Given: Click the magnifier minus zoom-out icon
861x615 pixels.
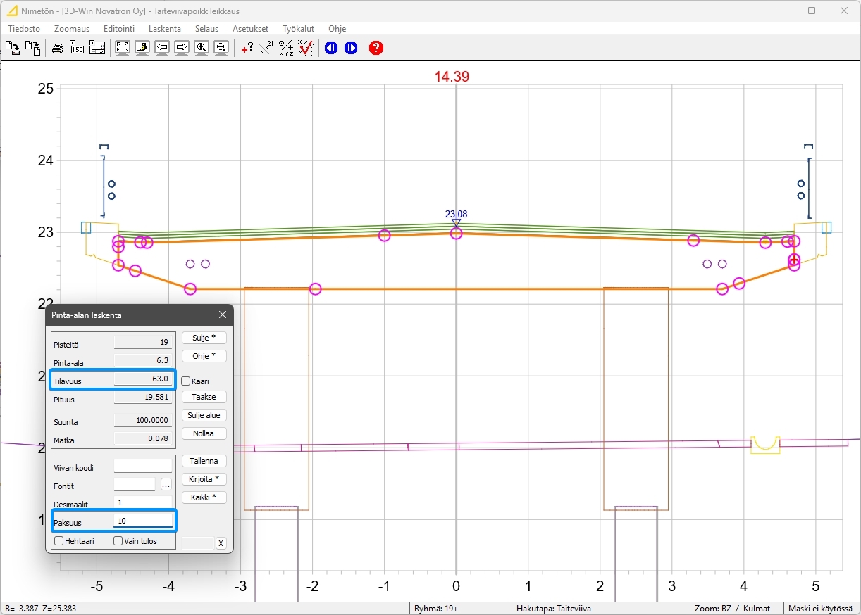Looking at the screenshot, I should [221, 48].
